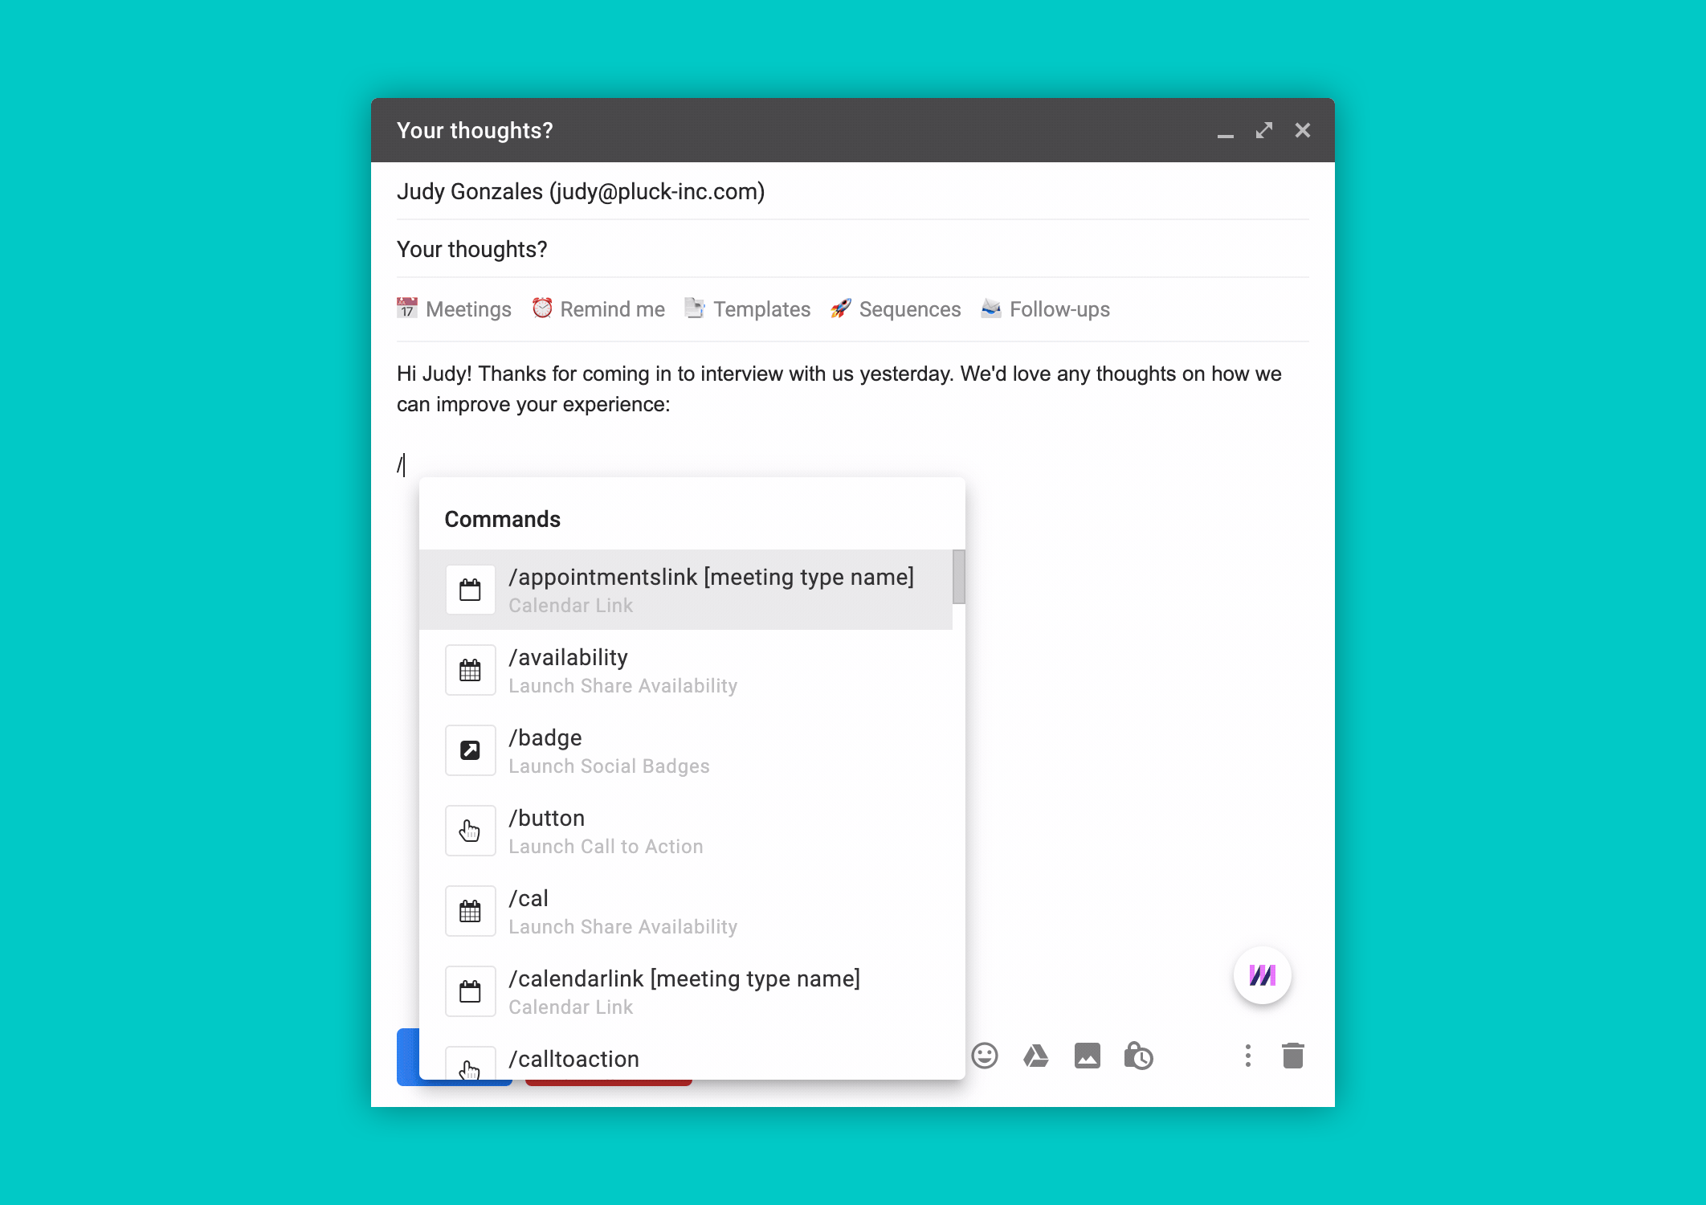Click the clock/scheduling icon in toolbar

1139,1058
